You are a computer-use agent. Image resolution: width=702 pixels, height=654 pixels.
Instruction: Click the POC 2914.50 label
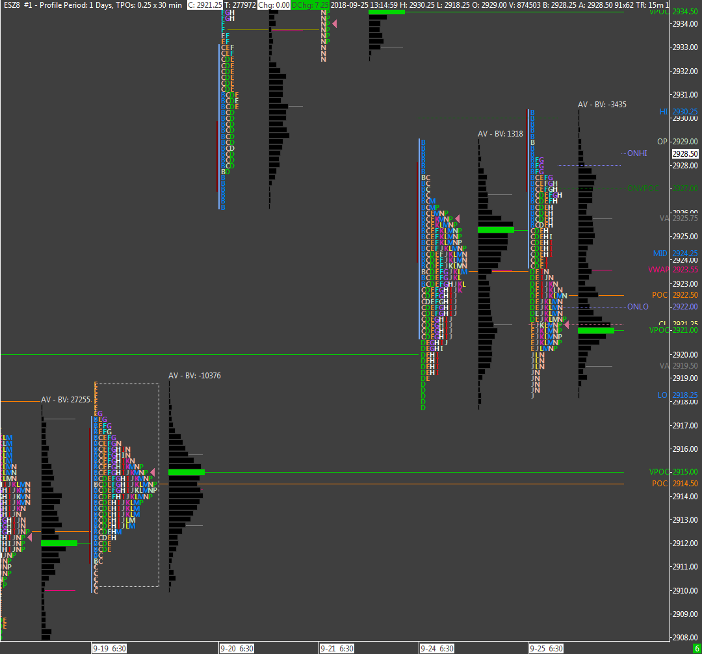click(675, 484)
